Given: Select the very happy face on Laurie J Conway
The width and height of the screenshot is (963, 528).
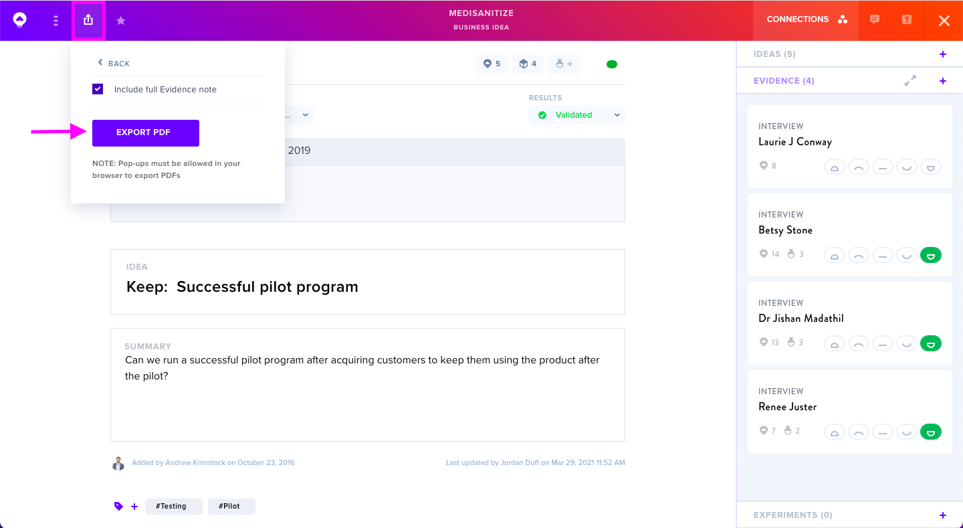Looking at the screenshot, I should coord(931,167).
